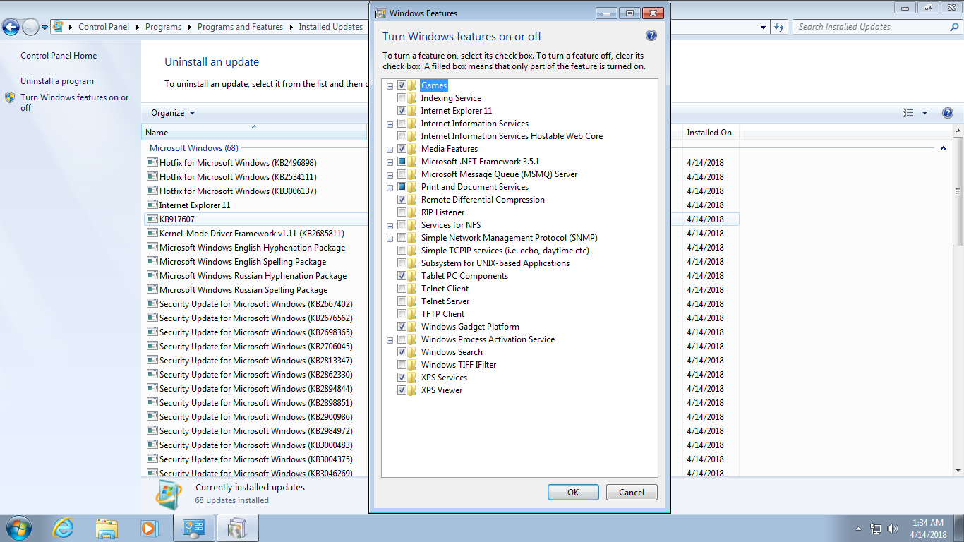This screenshot has height=542, width=964.
Task: Enable the RIP Listener checkbox
Action: point(402,212)
